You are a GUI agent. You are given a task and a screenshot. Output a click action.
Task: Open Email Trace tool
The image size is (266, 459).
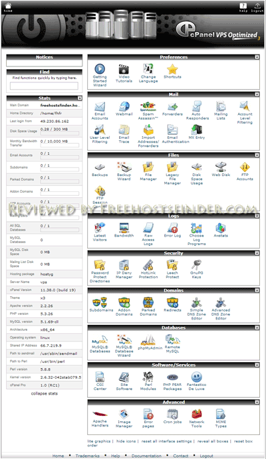124,134
